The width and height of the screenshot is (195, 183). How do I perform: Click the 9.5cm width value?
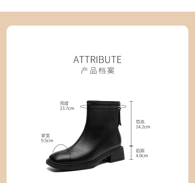(47, 141)
